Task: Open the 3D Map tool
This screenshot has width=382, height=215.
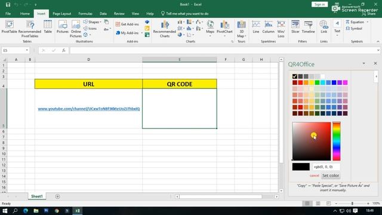Action: point(241,29)
